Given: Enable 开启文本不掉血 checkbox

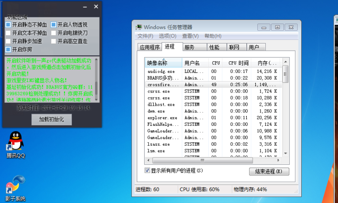Looking at the screenshot, I should pos(8,33).
